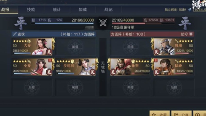This screenshot has width=206, height=116.
Task: Click the shield icon beside 防守
Action: point(191,34)
